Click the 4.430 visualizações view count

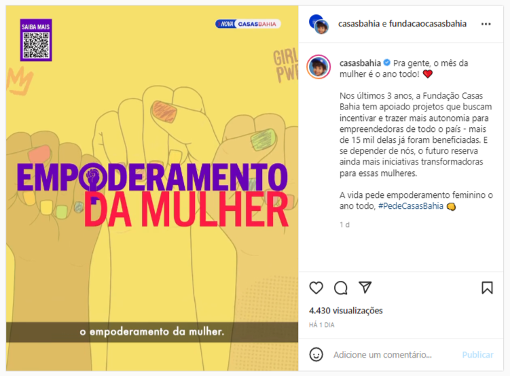pyautogui.click(x=346, y=311)
